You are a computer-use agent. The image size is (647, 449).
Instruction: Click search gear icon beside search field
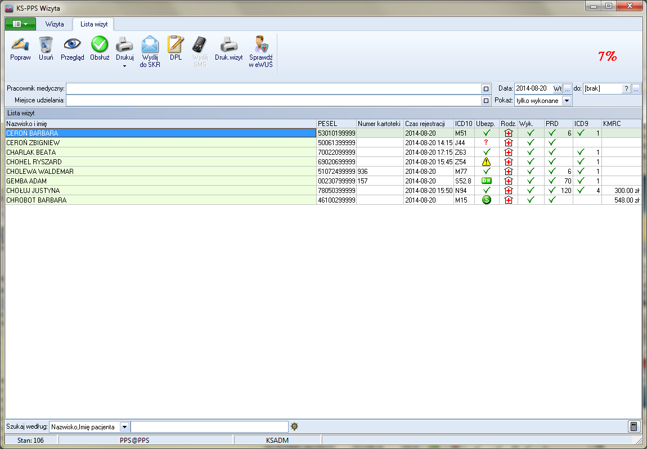point(294,426)
